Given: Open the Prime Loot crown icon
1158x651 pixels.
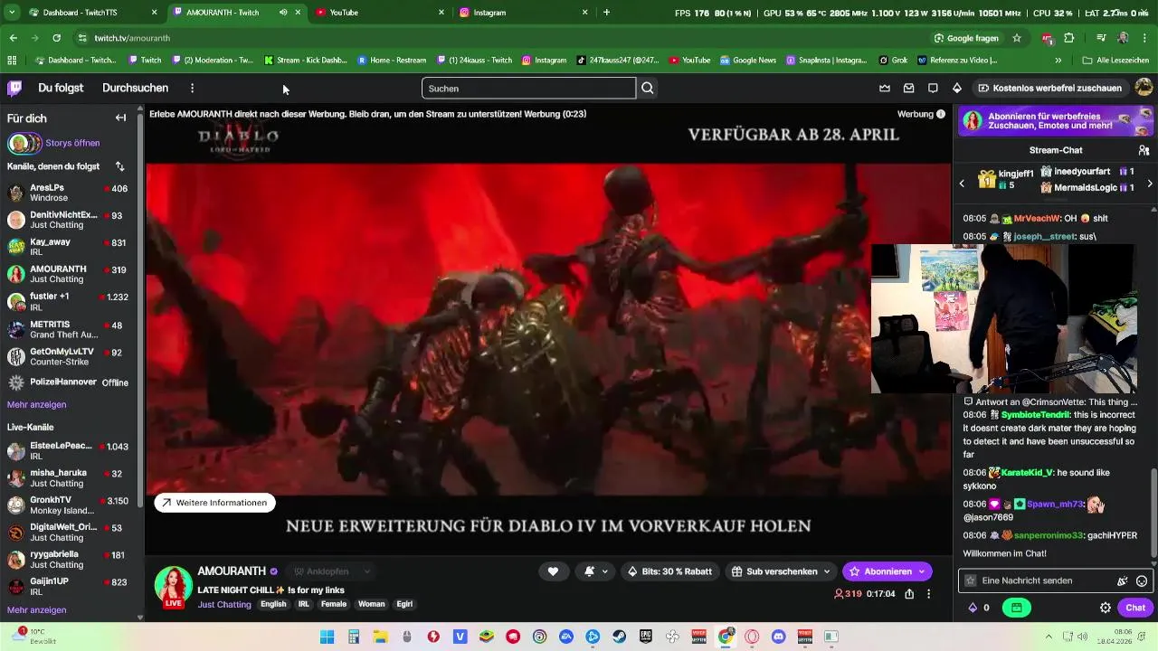Looking at the screenshot, I should [x=885, y=88].
